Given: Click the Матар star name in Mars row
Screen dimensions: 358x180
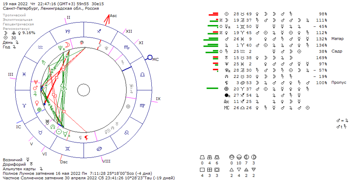Looking at the screenshot, I should click(x=338, y=39).
